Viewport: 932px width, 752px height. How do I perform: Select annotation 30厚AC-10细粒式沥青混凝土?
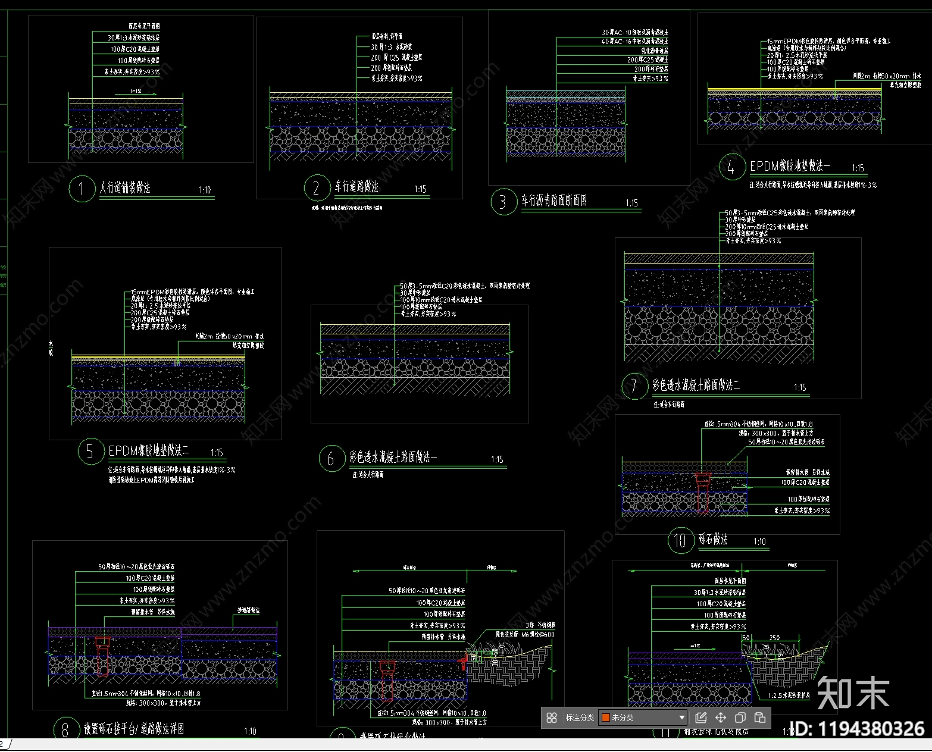[634, 32]
